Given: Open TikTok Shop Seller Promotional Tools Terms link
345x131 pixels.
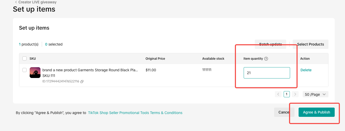Looking at the screenshot, I should 135,113.
